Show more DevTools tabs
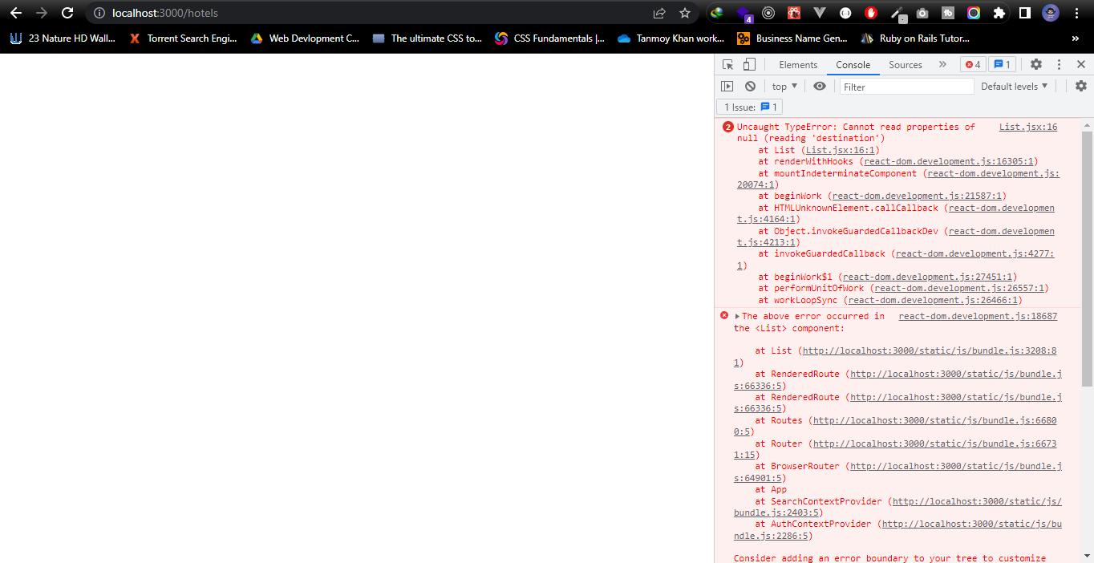The image size is (1094, 563). click(x=942, y=65)
